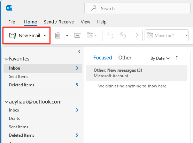Image resolution: width=193 pixels, height=143 pixels.
Task: Click the search magnifier icon
Action: pyautogui.click(x=94, y=8)
